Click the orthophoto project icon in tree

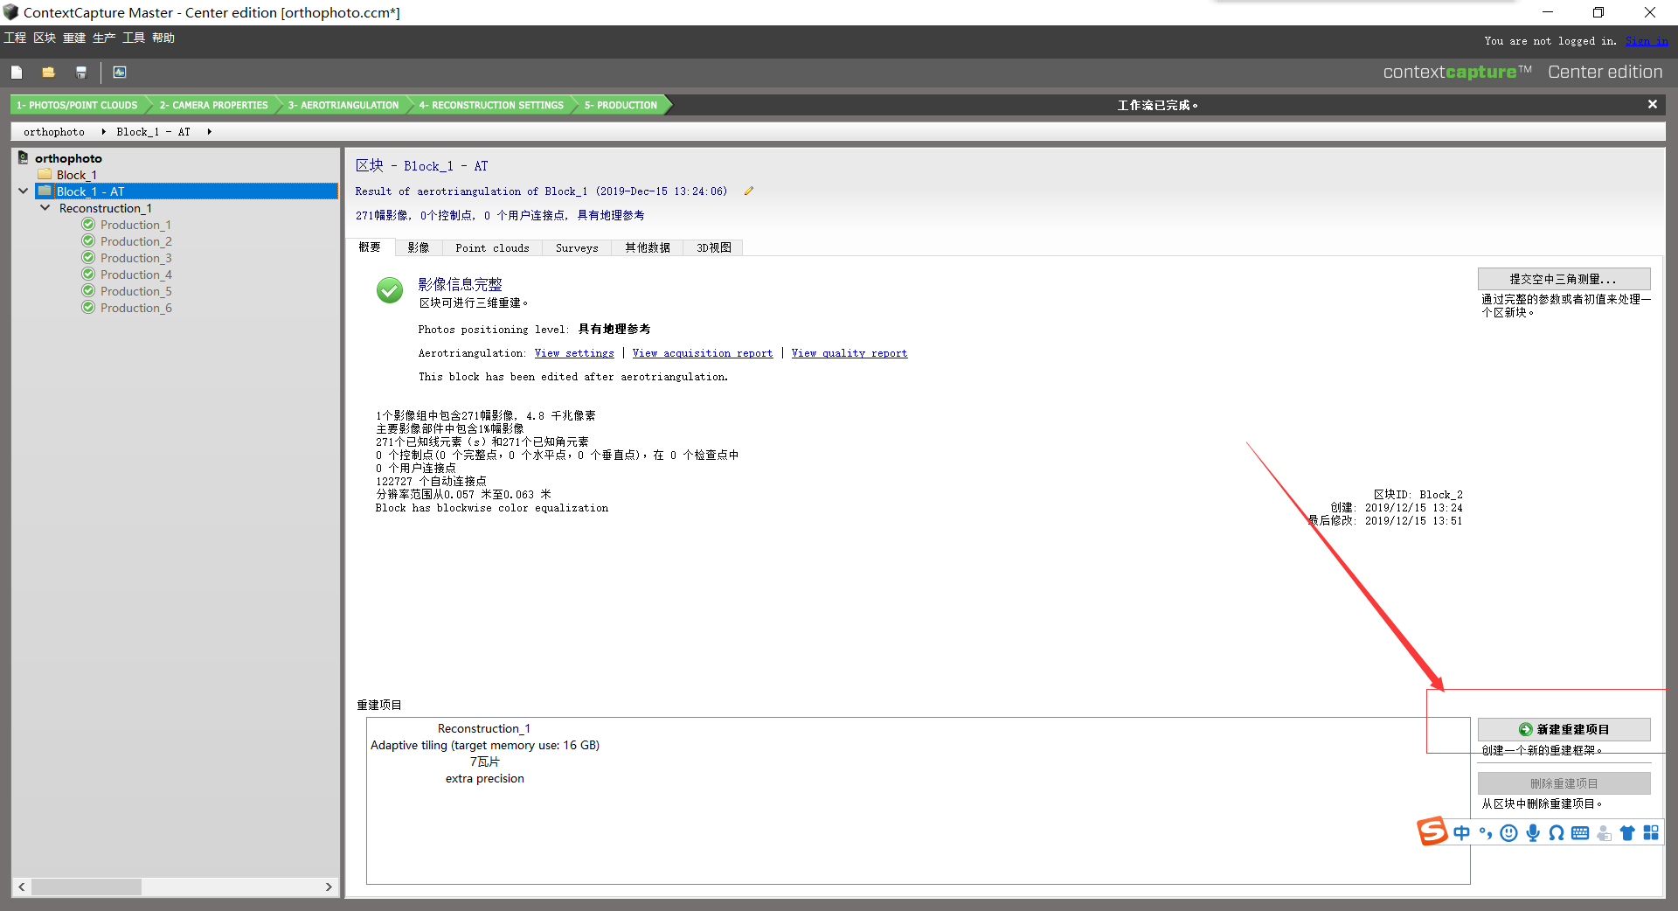click(x=24, y=158)
